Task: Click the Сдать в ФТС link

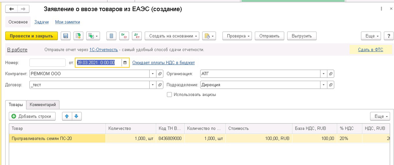Action: [x=370, y=50]
